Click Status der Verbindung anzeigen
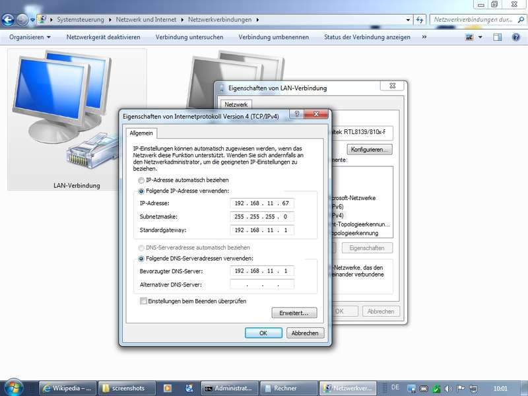Image resolution: width=528 pixels, height=396 pixels. tap(367, 37)
